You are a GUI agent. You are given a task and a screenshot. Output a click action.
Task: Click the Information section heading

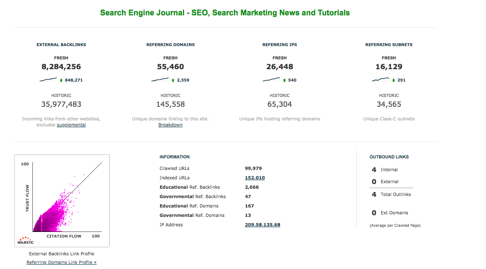175,157
